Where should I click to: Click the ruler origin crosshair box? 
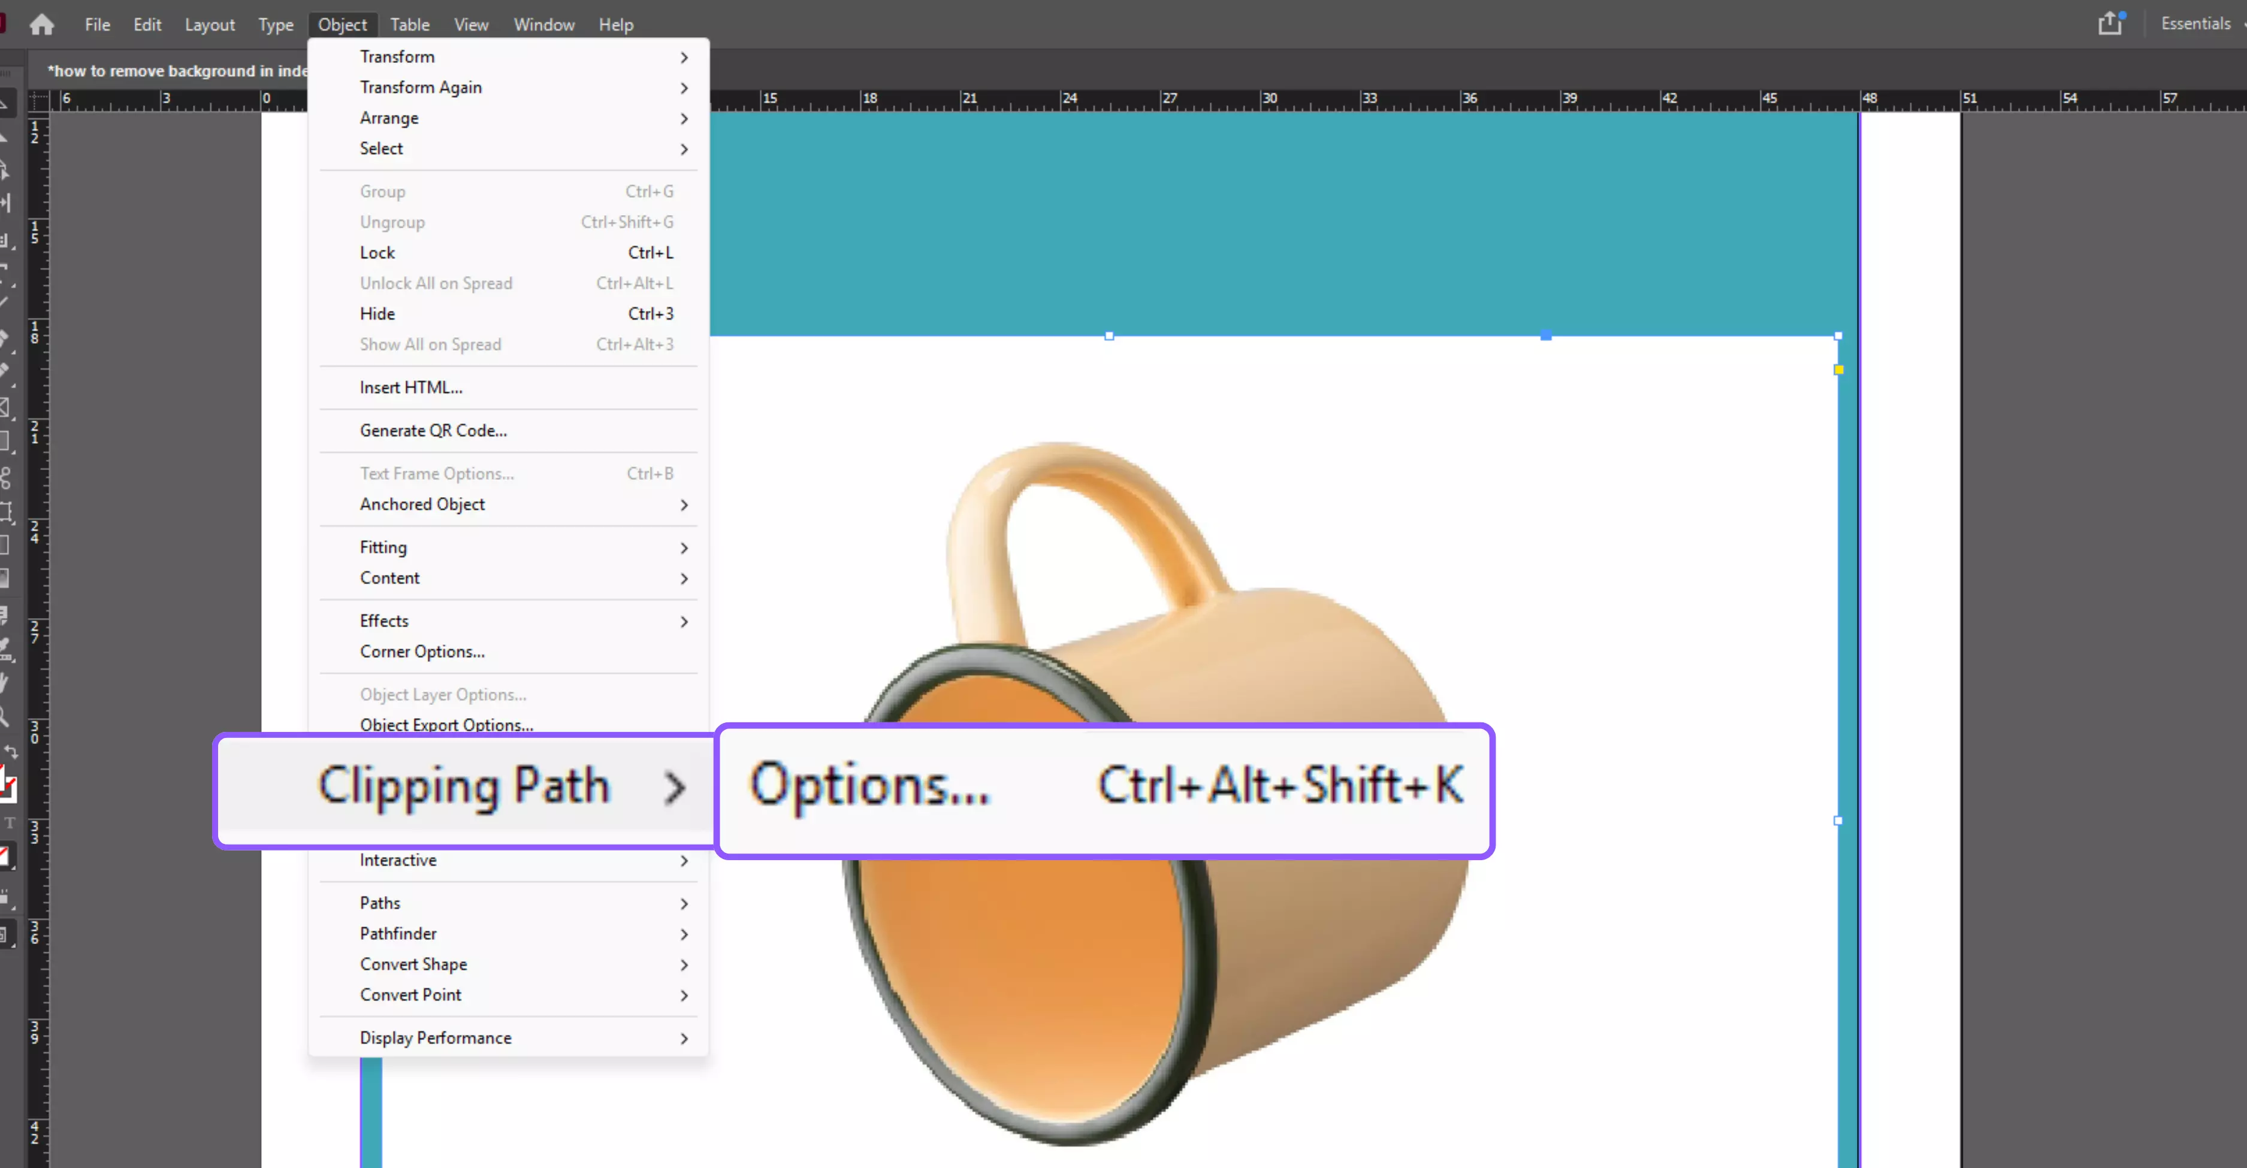pos(38,100)
